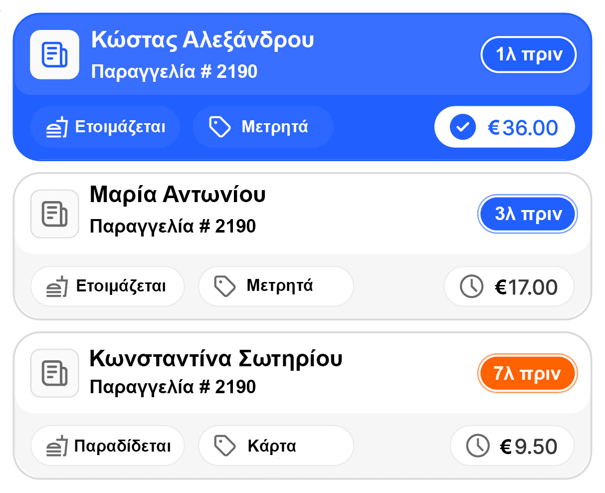Open the €36.00 payment pill

(505, 127)
